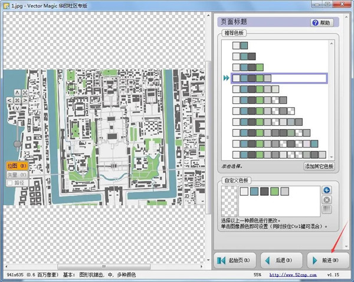Click the pan right arrow button
The width and height of the screenshot is (354, 282).
(24, 100)
